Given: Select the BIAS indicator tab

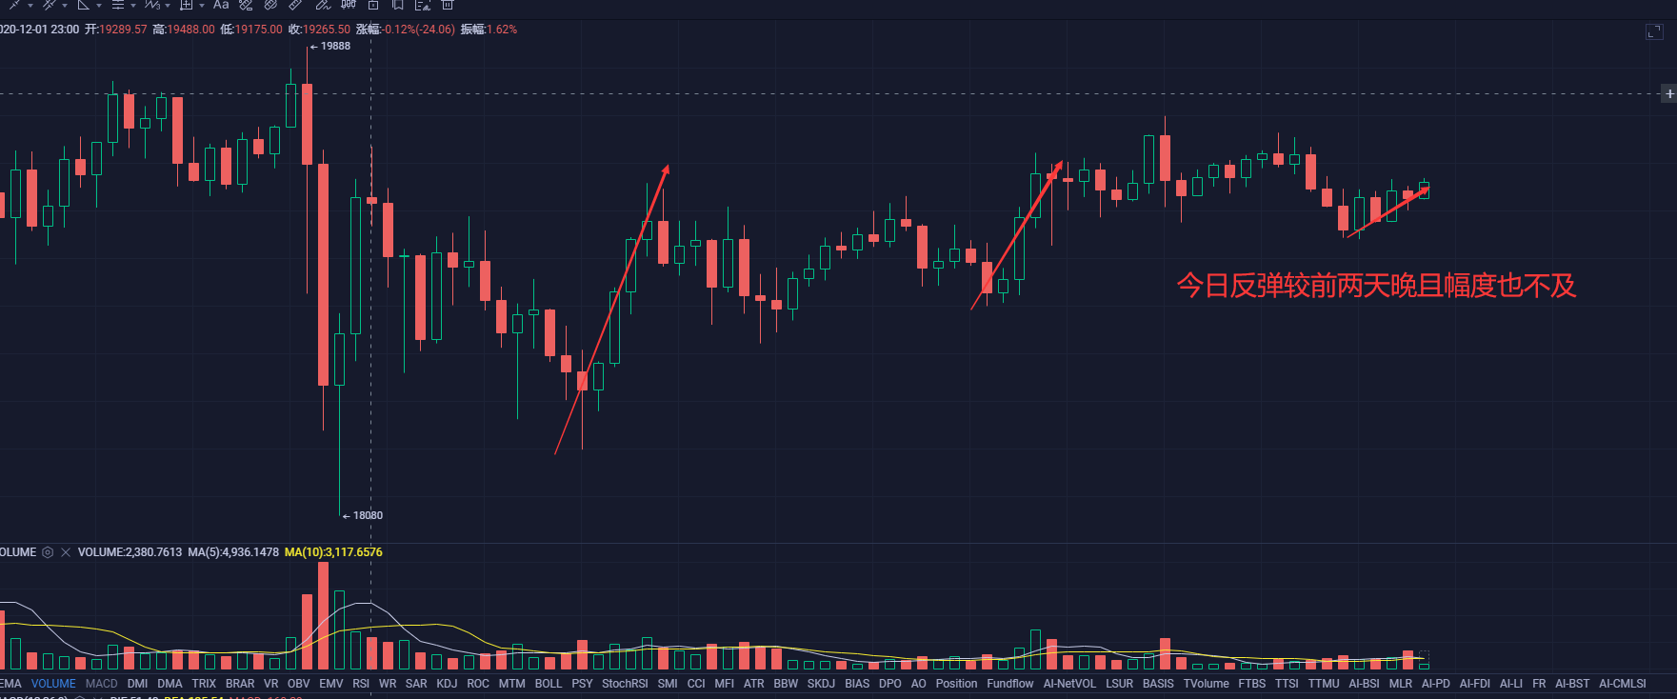Looking at the screenshot, I should coord(857,684).
